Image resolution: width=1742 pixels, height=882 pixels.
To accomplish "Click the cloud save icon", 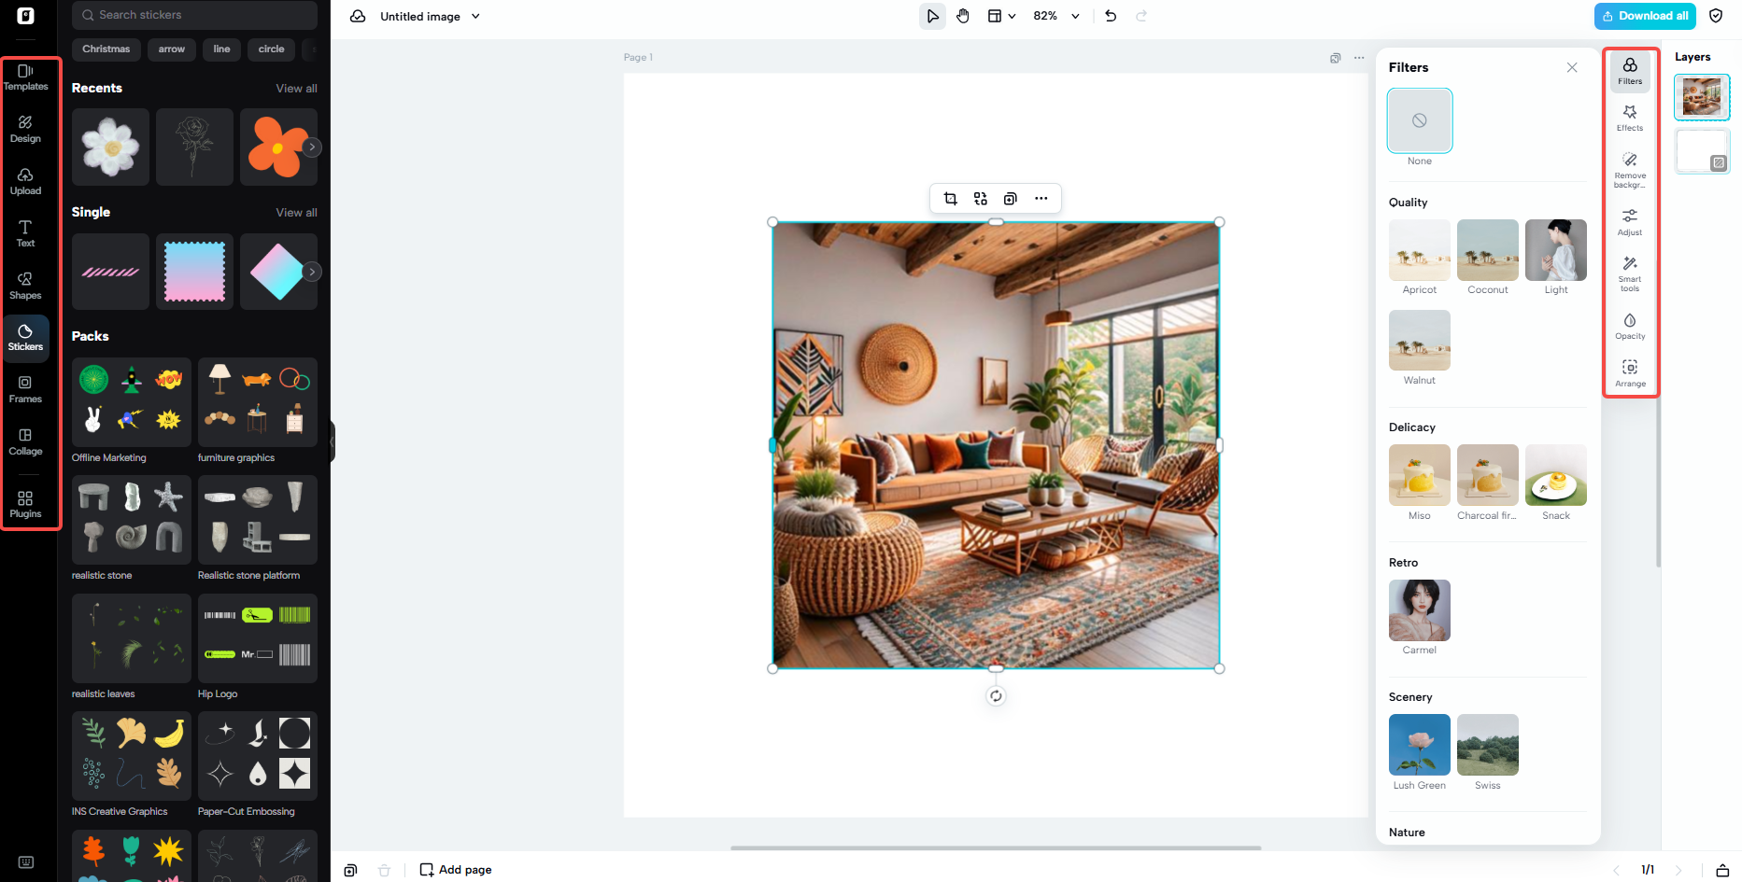I will [x=358, y=16].
